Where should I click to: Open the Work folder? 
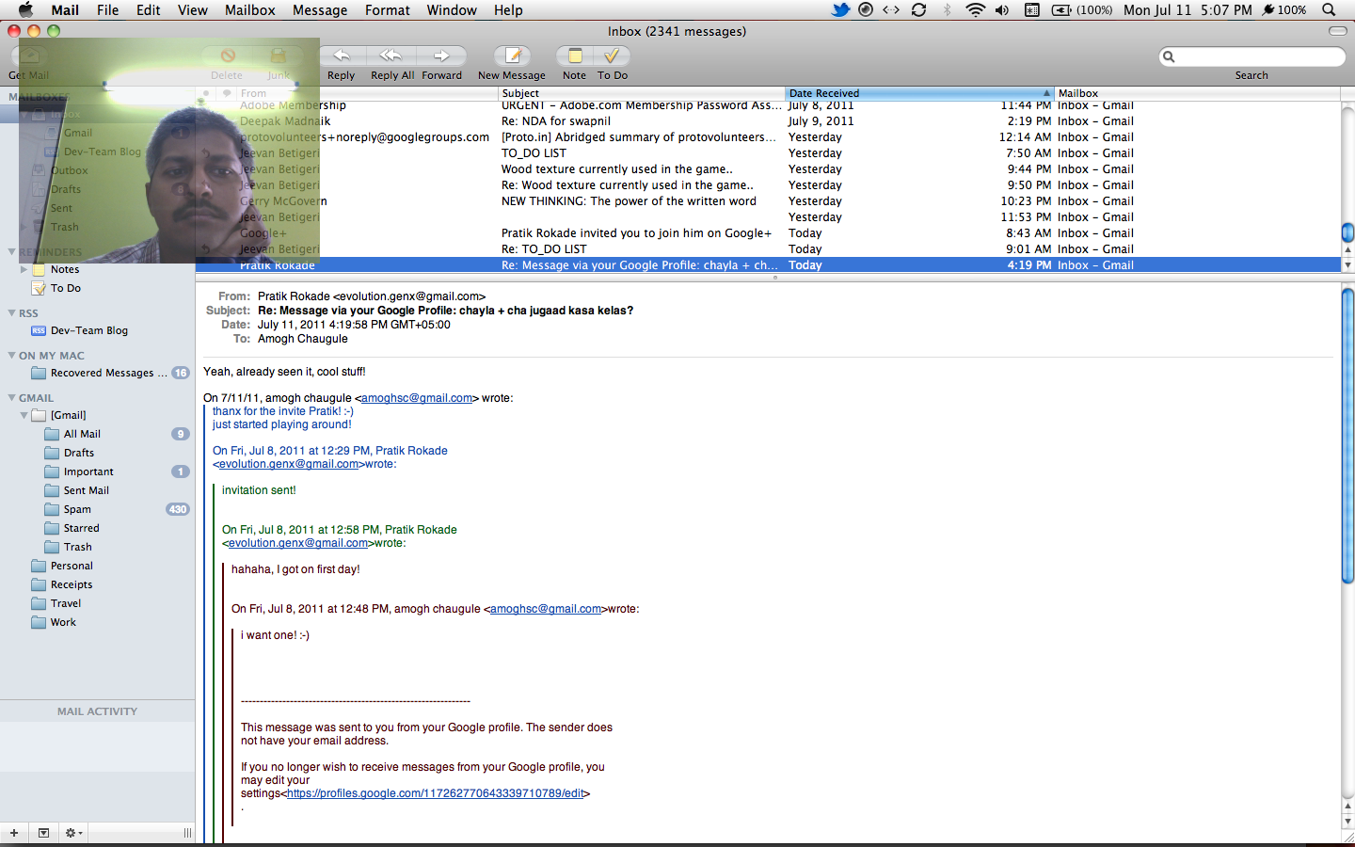click(63, 622)
